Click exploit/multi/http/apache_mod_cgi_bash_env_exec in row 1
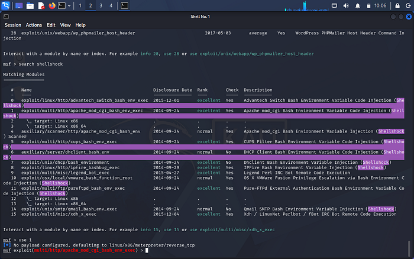The width and height of the screenshot is (414, 259). coord(82,111)
